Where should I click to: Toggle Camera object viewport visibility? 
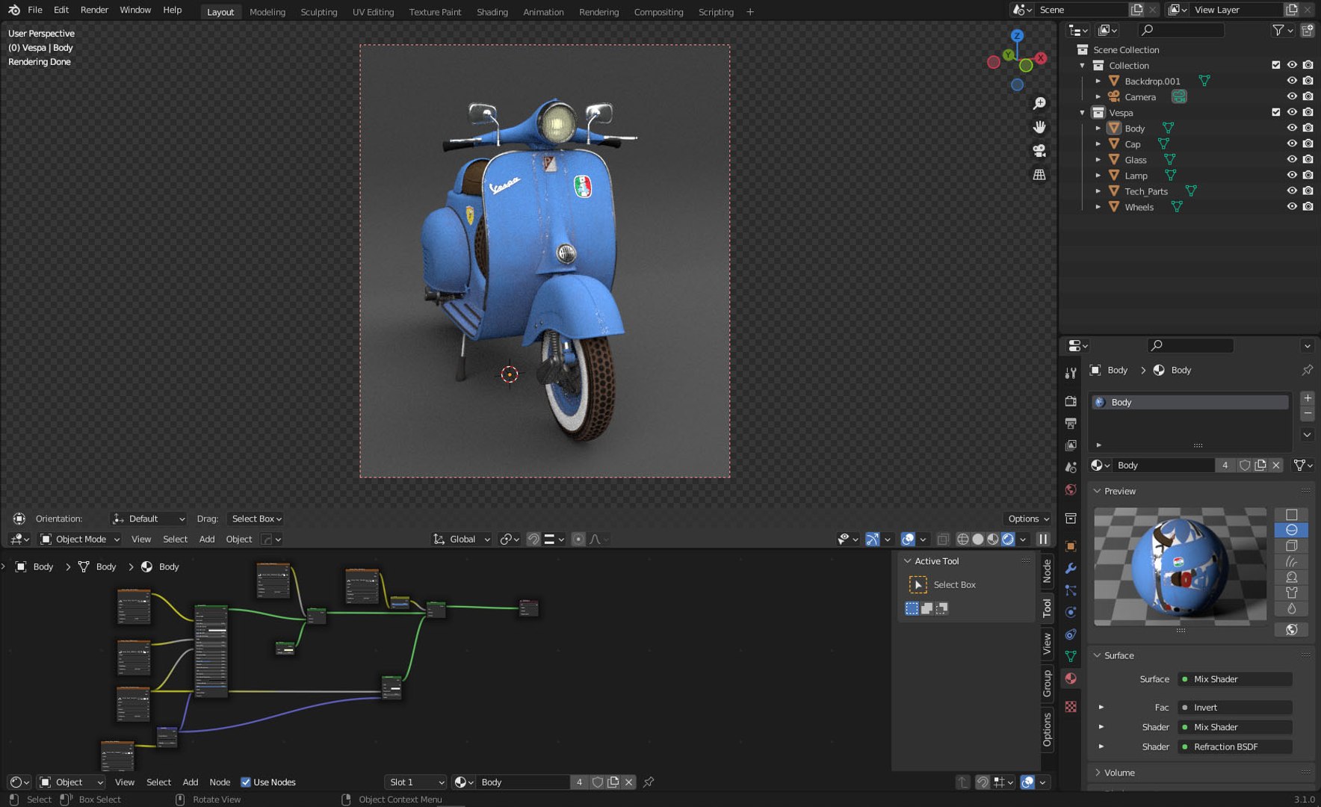[1292, 96]
